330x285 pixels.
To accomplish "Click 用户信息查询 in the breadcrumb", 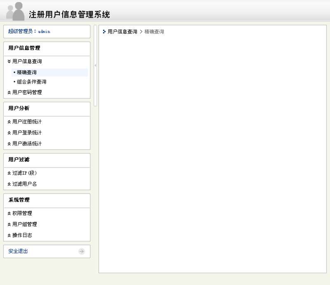I will point(122,31).
